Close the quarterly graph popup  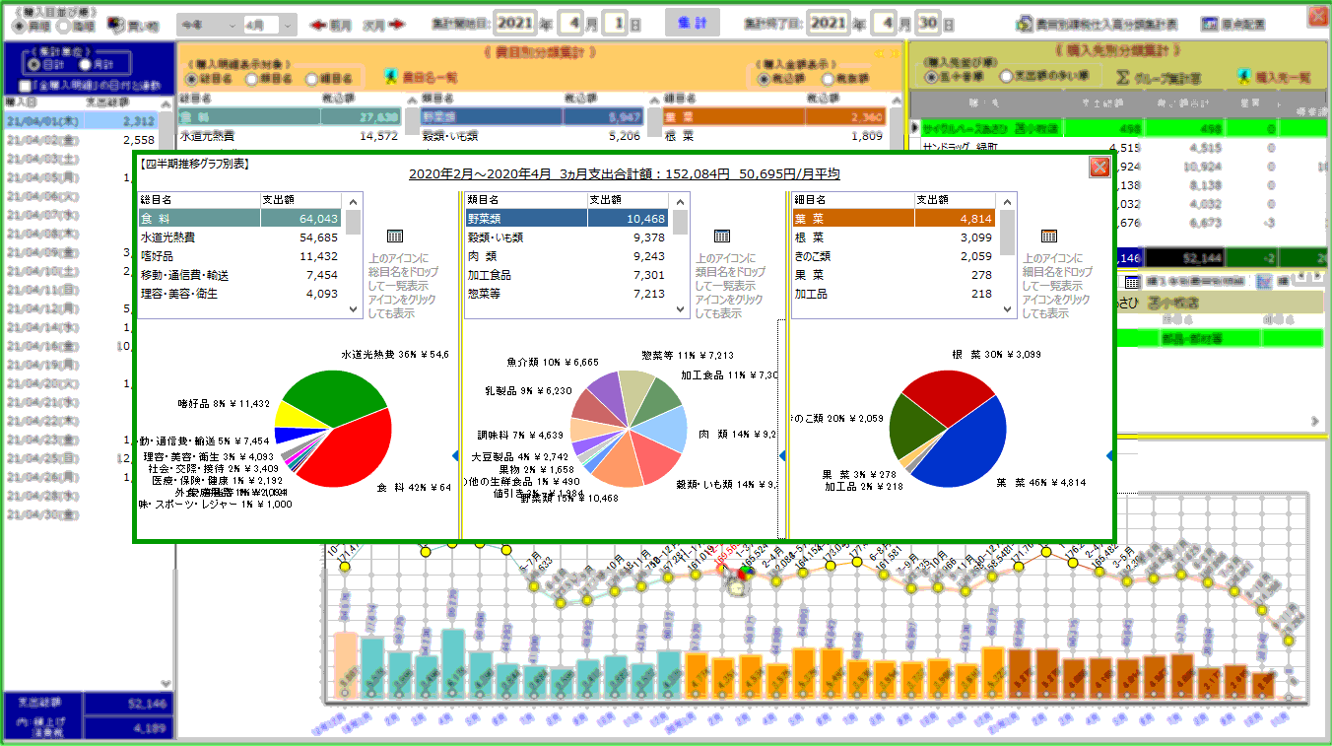1099,168
